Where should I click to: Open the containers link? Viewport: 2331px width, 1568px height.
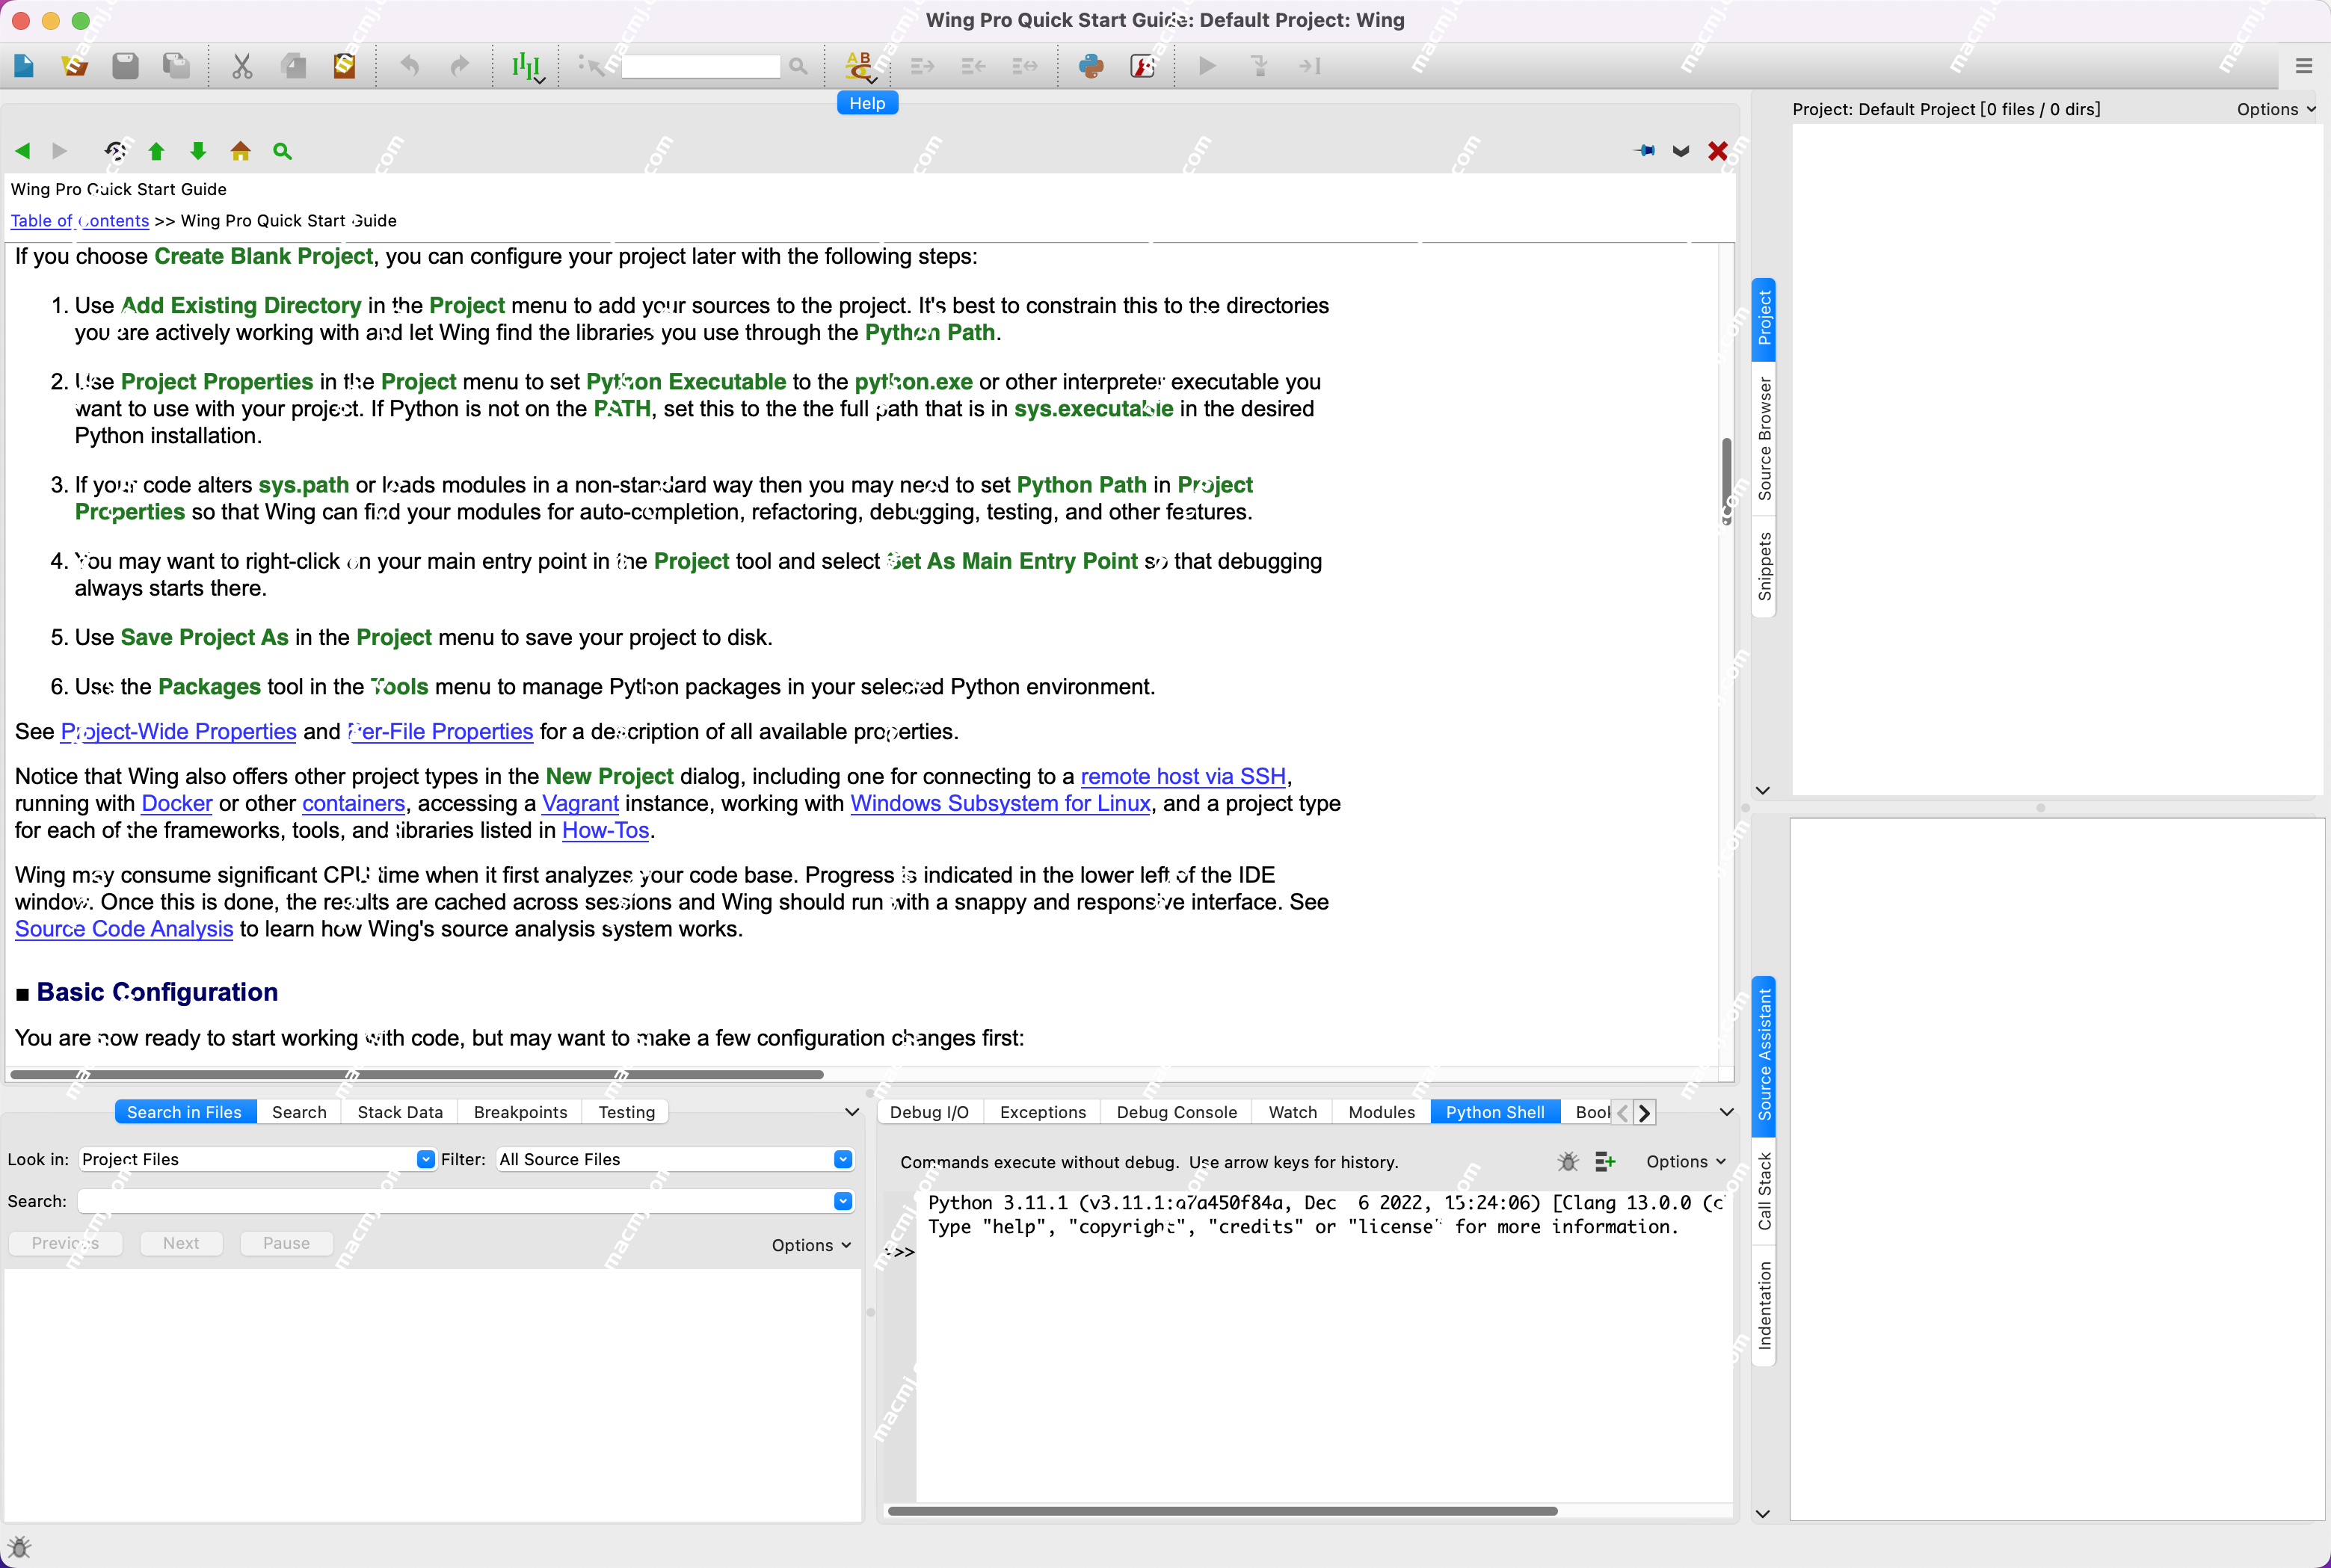pyautogui.click(x=354, y=803)
